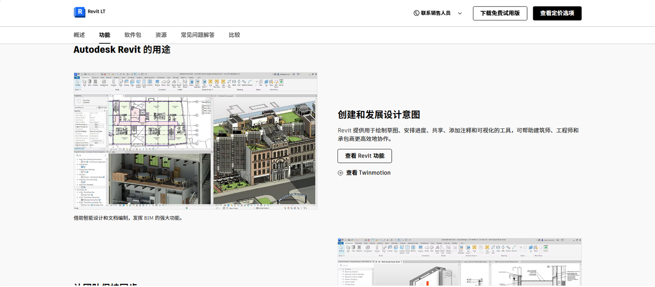Click the circled arrow icon before 查看 Twinmotion
Image resolution: width=655 pixels, height=287 pixels.
[x=340, y=173]
